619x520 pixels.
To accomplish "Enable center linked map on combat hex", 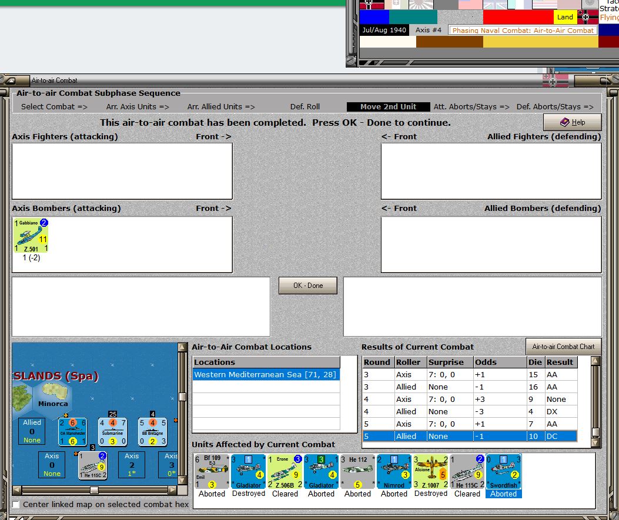I will [16, 505].
